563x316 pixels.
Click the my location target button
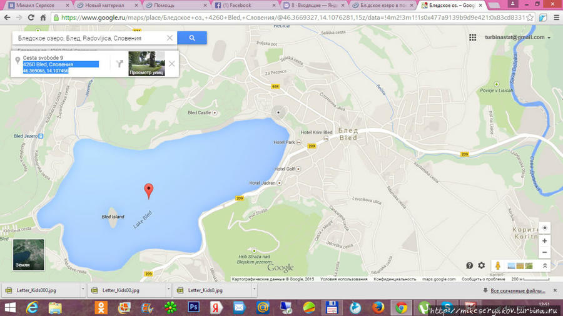click(x=544, y=228)
